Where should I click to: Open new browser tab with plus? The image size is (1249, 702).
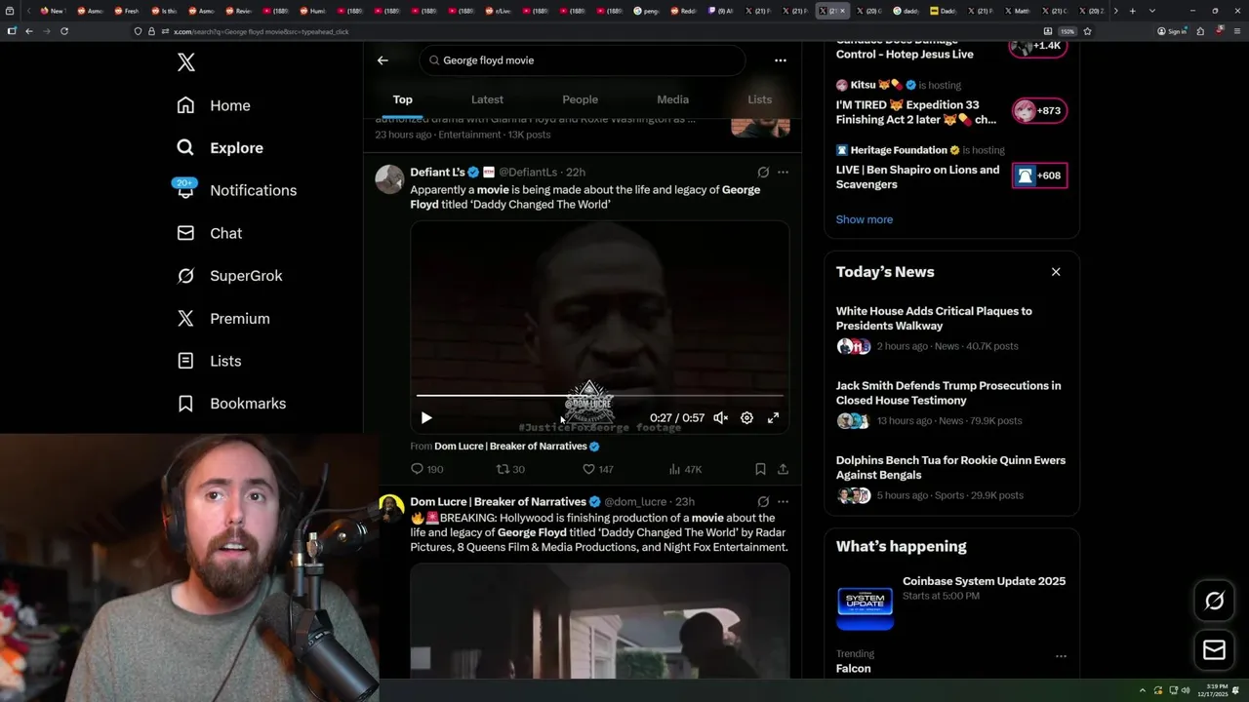pyautogui.click(x=1132, y=11)
